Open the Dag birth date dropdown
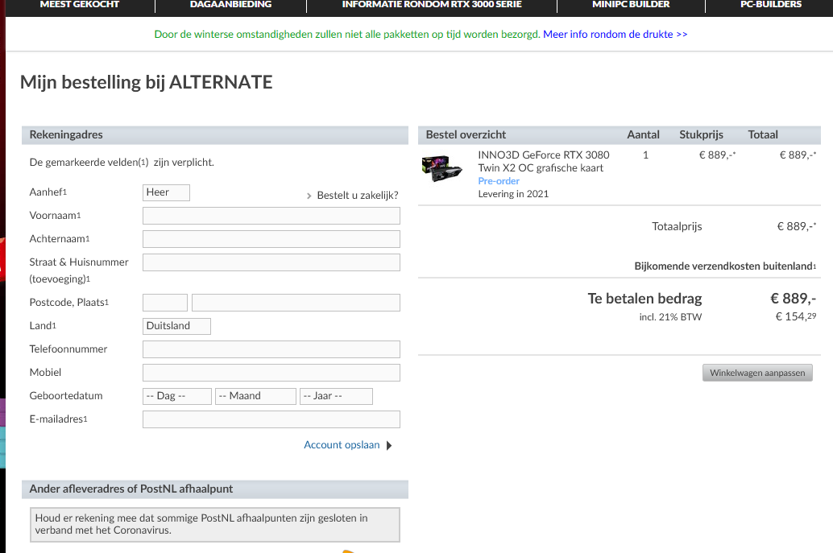The width and height of the screenshot is (833, 553). 177,397
